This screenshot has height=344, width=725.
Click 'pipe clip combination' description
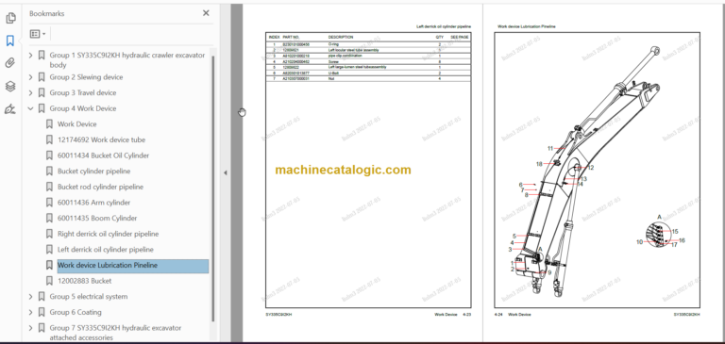[x=345, y=56]
